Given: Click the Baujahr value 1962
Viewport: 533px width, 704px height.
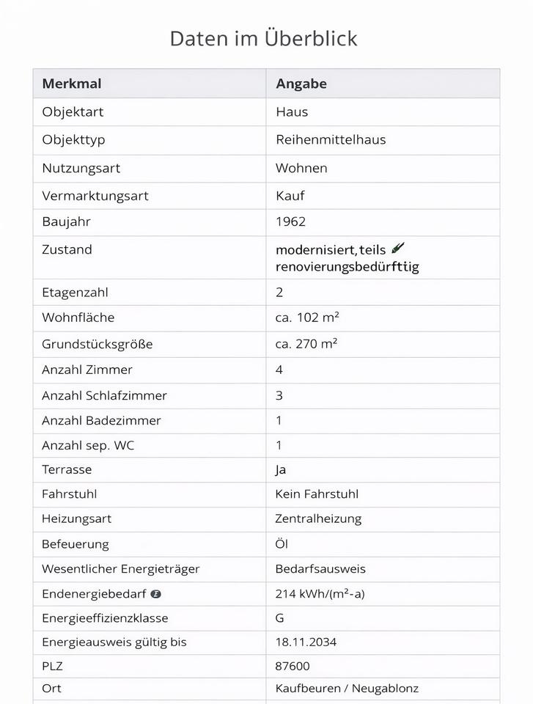Looking at the screenshot, I should [x=290, y=221].
